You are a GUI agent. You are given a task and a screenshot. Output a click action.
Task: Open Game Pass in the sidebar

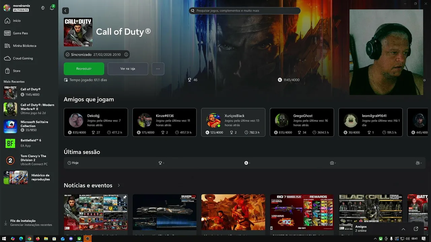(29, 33)
